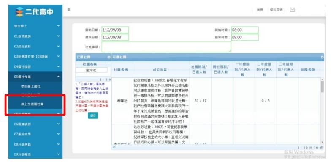Toggle the sidebar hamburger menu icon
The image size is (331, 162).
pyautogui.click(x=69, y=10)
